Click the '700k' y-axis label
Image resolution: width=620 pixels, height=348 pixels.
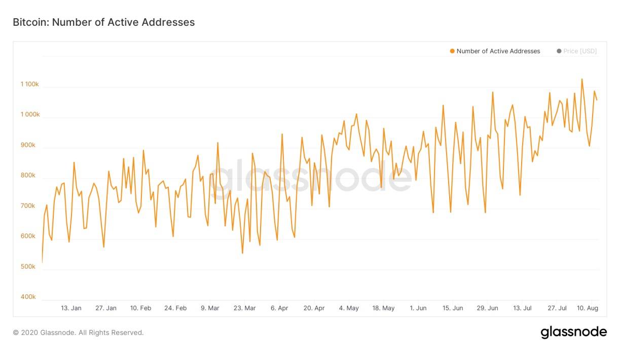(x=28, y=206)
